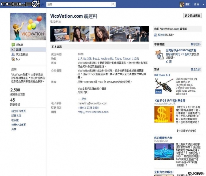
Task: Click the 檢舉粉絲專頁 report link
Action: (19, 125)
